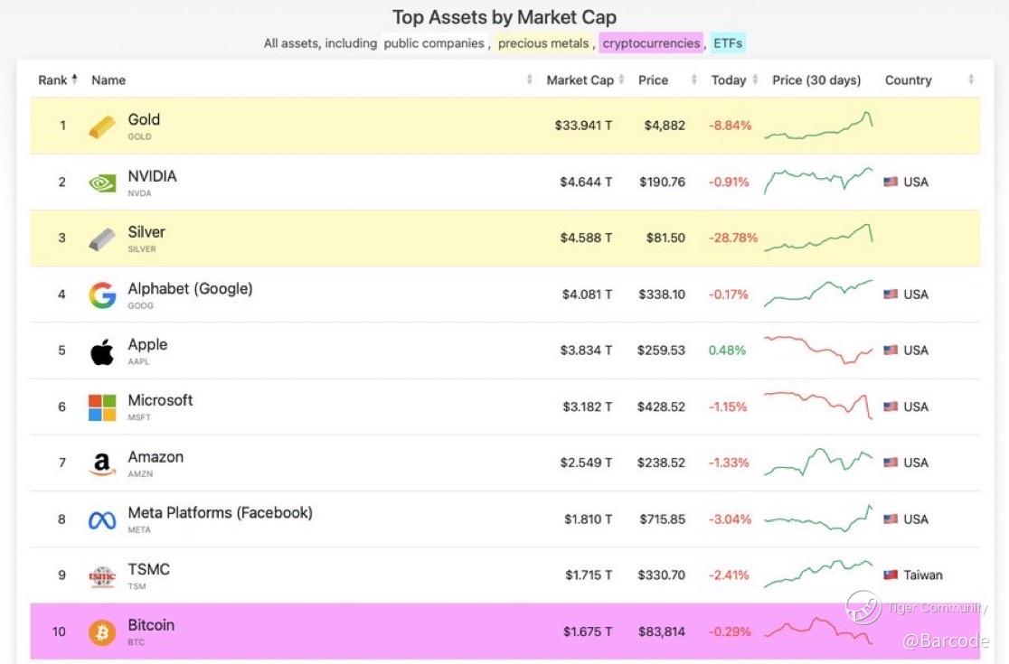Open the ETFs category link

click(727, 43)
